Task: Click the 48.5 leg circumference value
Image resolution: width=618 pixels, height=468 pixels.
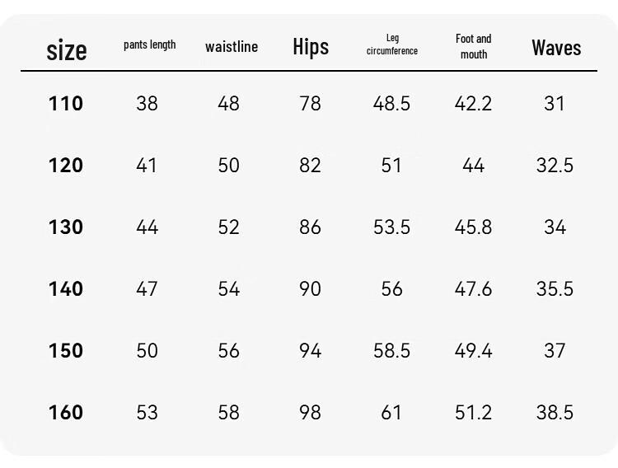Action: point(391,104)
